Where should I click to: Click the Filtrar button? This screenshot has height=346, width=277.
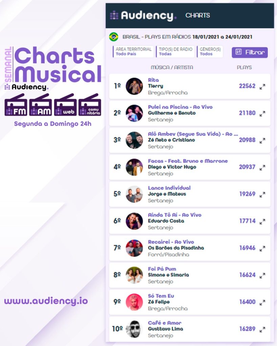click(x=250, y=52)
